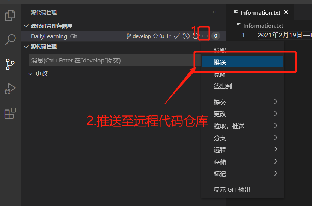
Task: Click the commit checkmark icon for DailyLearning
Action: coord(177,36)
